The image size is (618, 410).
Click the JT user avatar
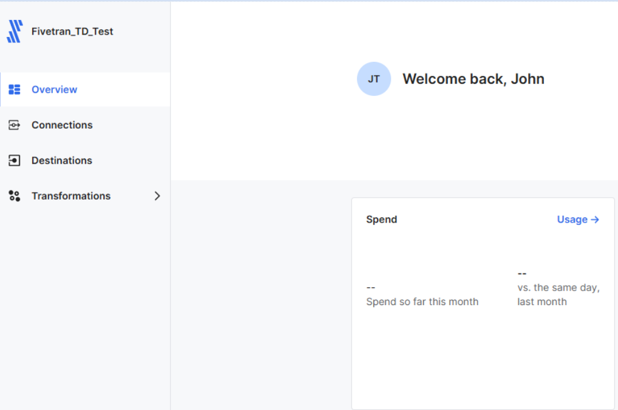374,79
